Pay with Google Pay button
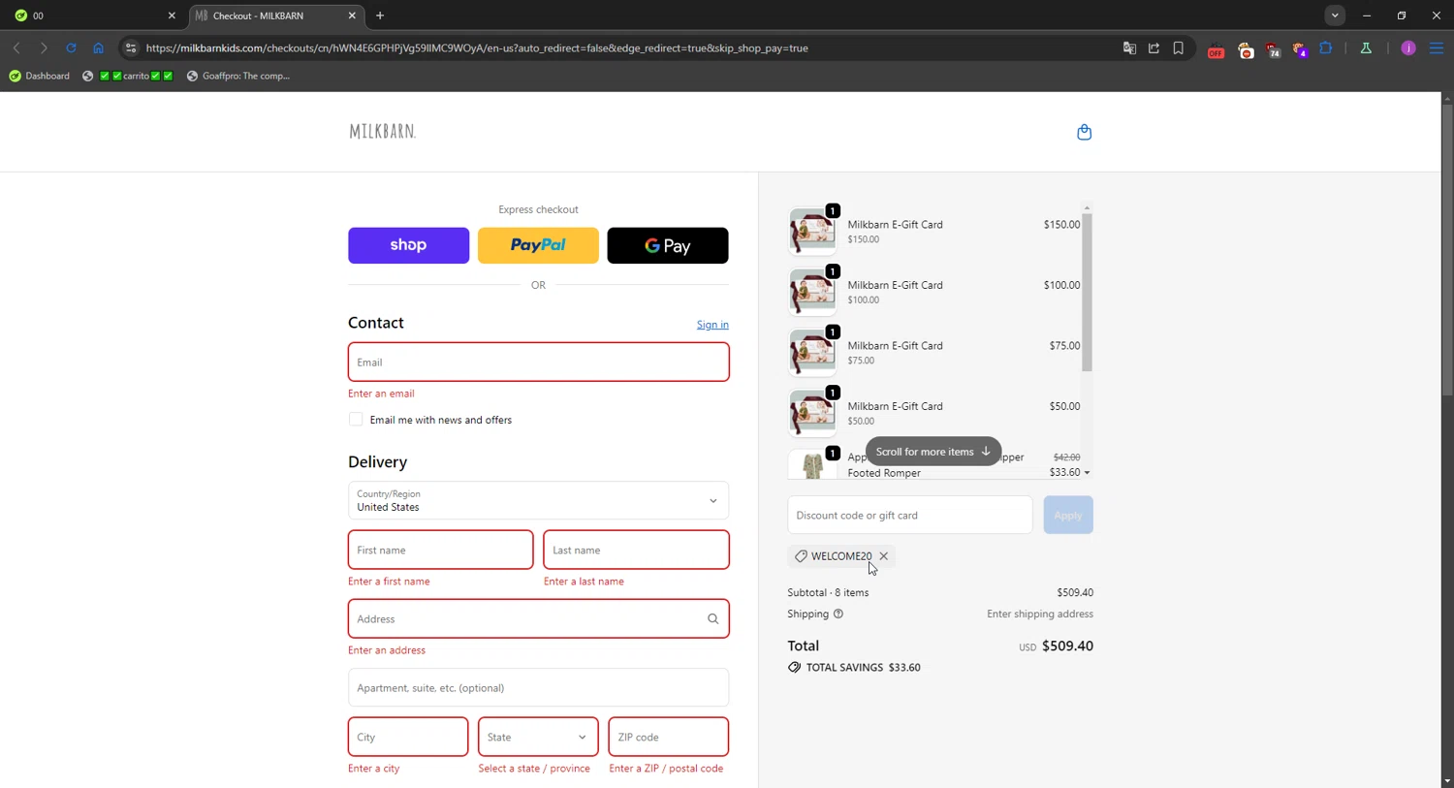The height and width of the screenshot is (788, 1454). pos(668,245)
